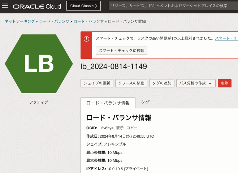The height and width of the screenshot is (173, 238).
Task: Click load balancer name lb_2024-0814-1149
Action: click(x=114, y=66)
